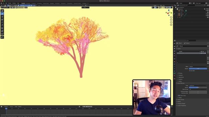
Task: Open timeline Playback popover
Action: click(7, 107)
